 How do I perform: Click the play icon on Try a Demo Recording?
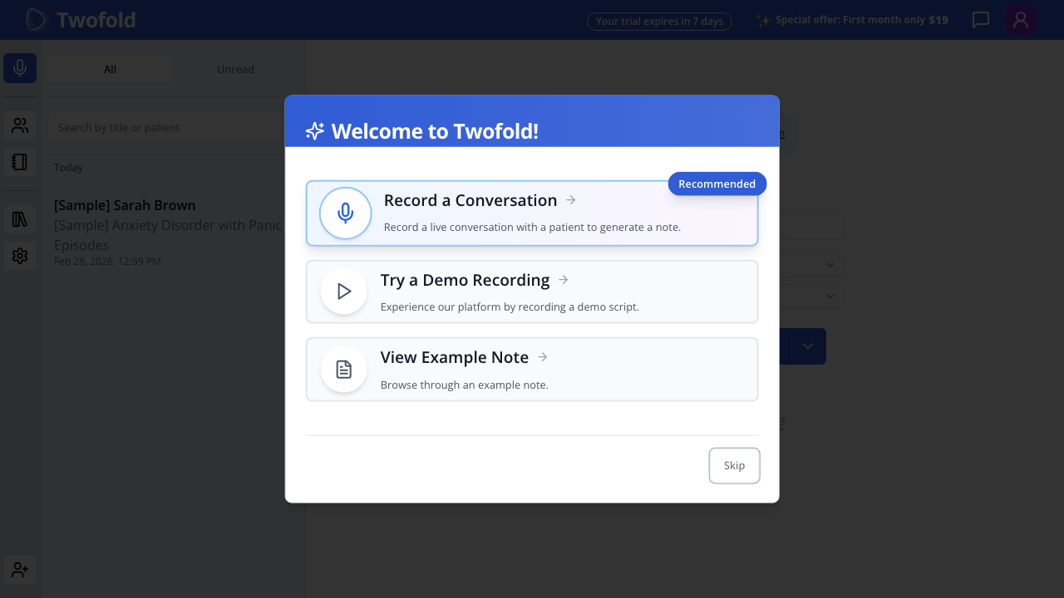point(343,291)
